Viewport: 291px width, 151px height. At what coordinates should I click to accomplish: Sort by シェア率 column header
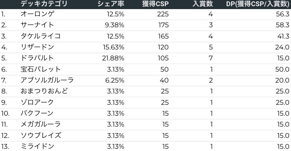click(111, 4)
